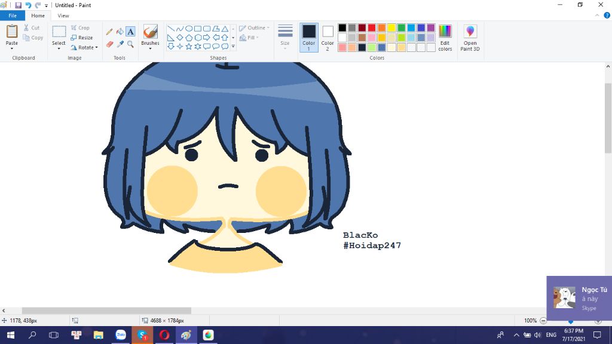Choose the Right arrow shape

[206, 38]
